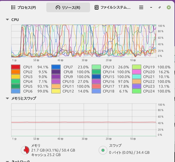Viewport: 175px width, 162px height.
Task: Collapse the ネットワーク section
Action: click(x=7, y=161)
